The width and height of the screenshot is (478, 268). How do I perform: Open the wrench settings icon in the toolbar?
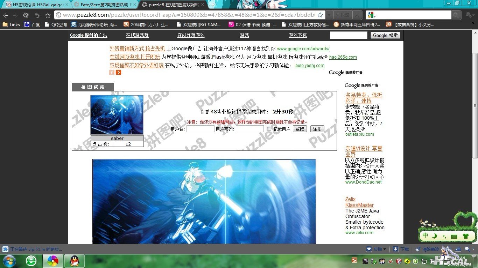tap(469, 15)
